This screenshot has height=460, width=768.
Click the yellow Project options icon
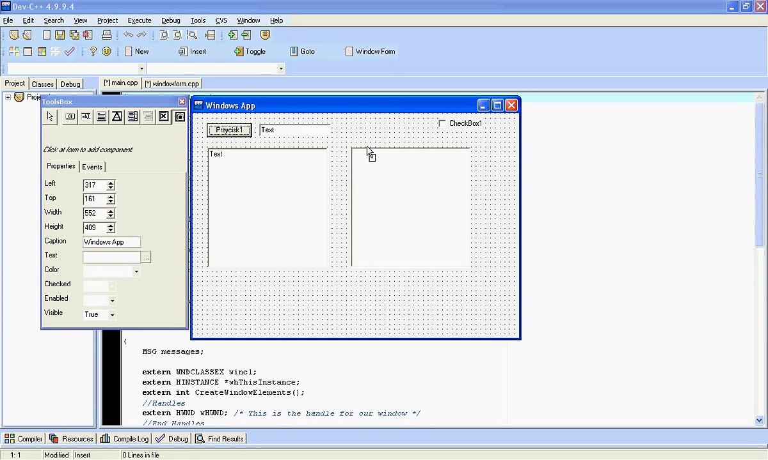(266, 35)
